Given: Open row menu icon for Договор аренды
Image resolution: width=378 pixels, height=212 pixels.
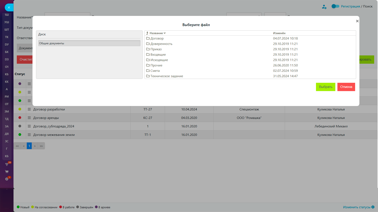Looking at the screenshot, I should click(x=29, y=118).
